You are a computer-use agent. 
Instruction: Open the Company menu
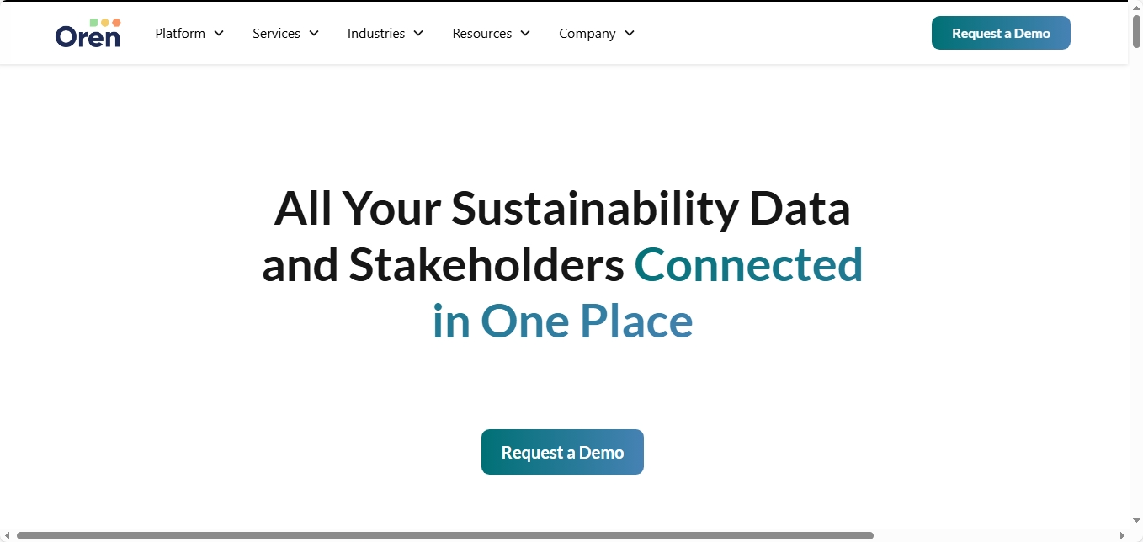(x=587, y=34)
